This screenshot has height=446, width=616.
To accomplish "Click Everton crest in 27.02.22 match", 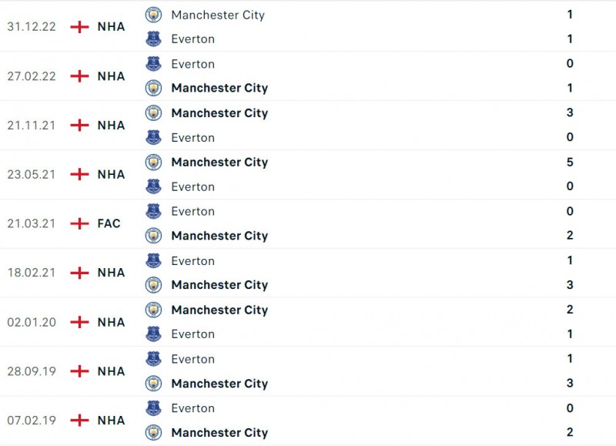I will pyautogui.click(x=154, y=64).
